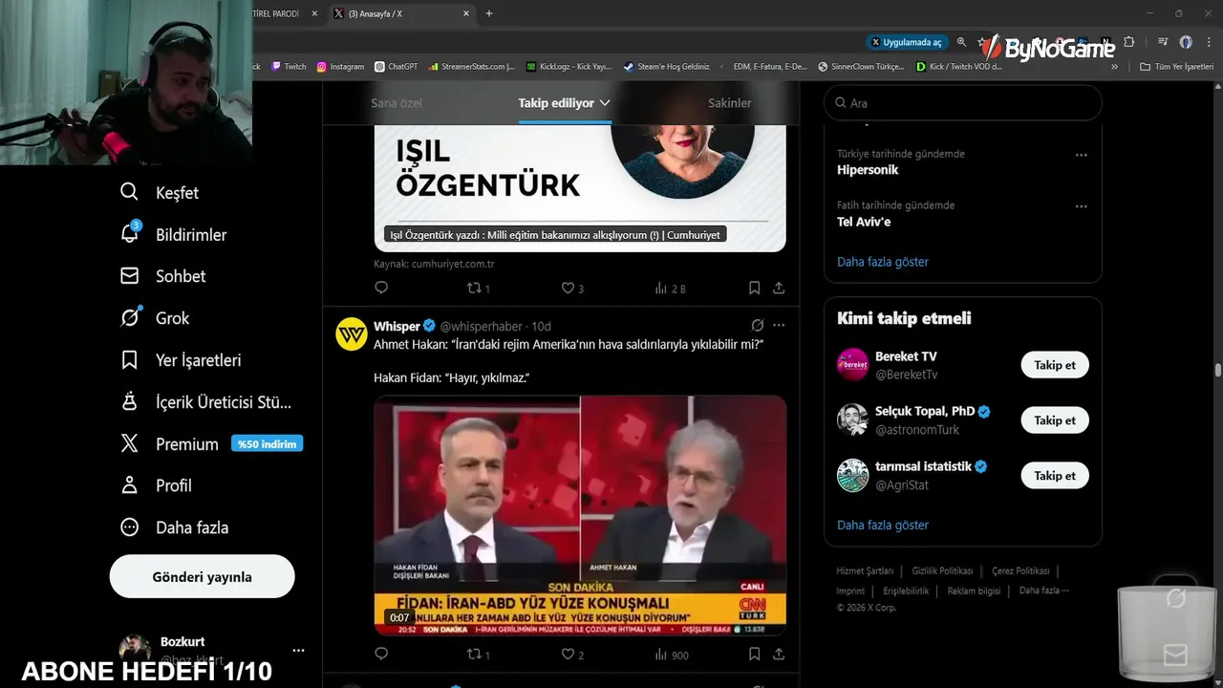Screen dimensions: 1223x688
Task: Open Grok in the sidebar
Action: (154, 317)
